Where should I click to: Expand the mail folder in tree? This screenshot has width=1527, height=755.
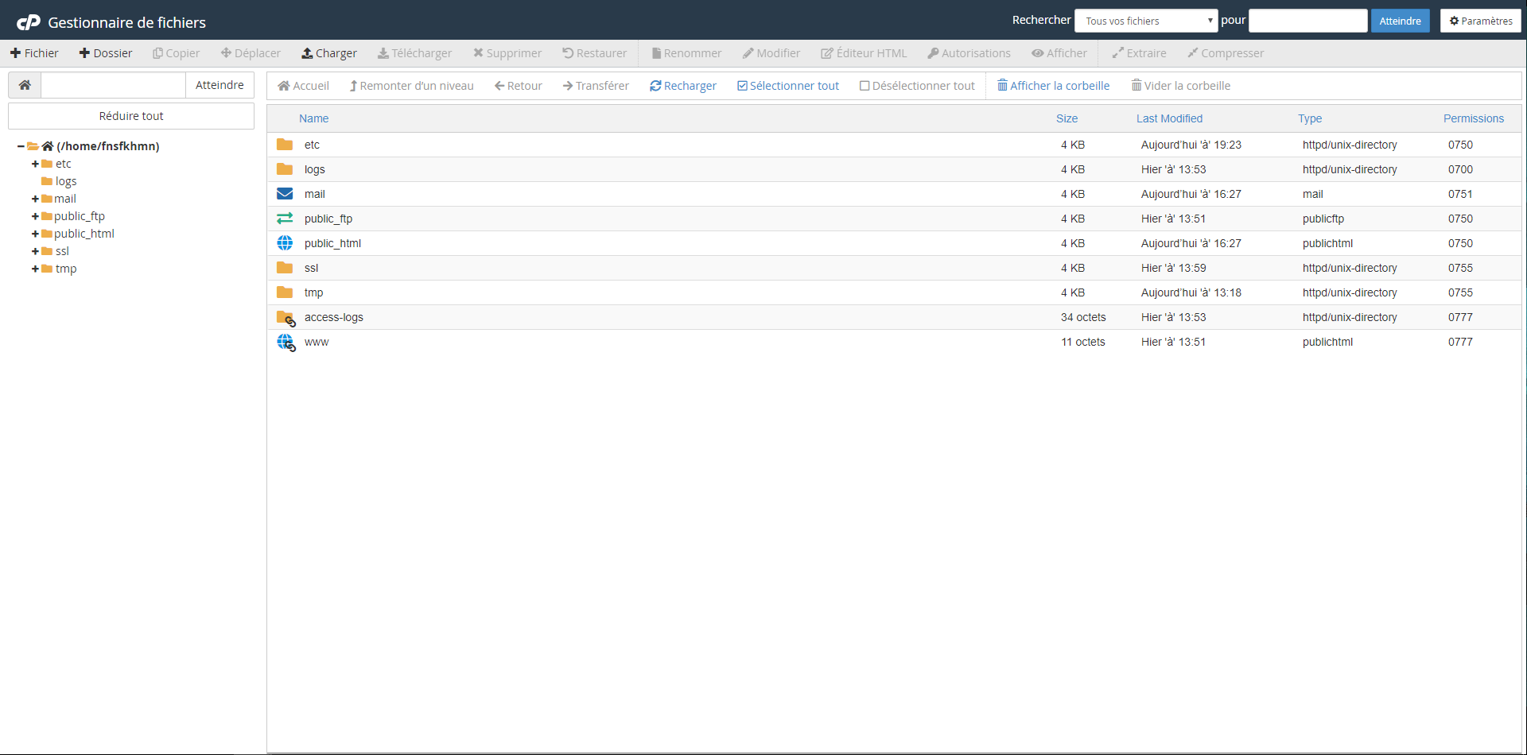[x=35, y=199]
